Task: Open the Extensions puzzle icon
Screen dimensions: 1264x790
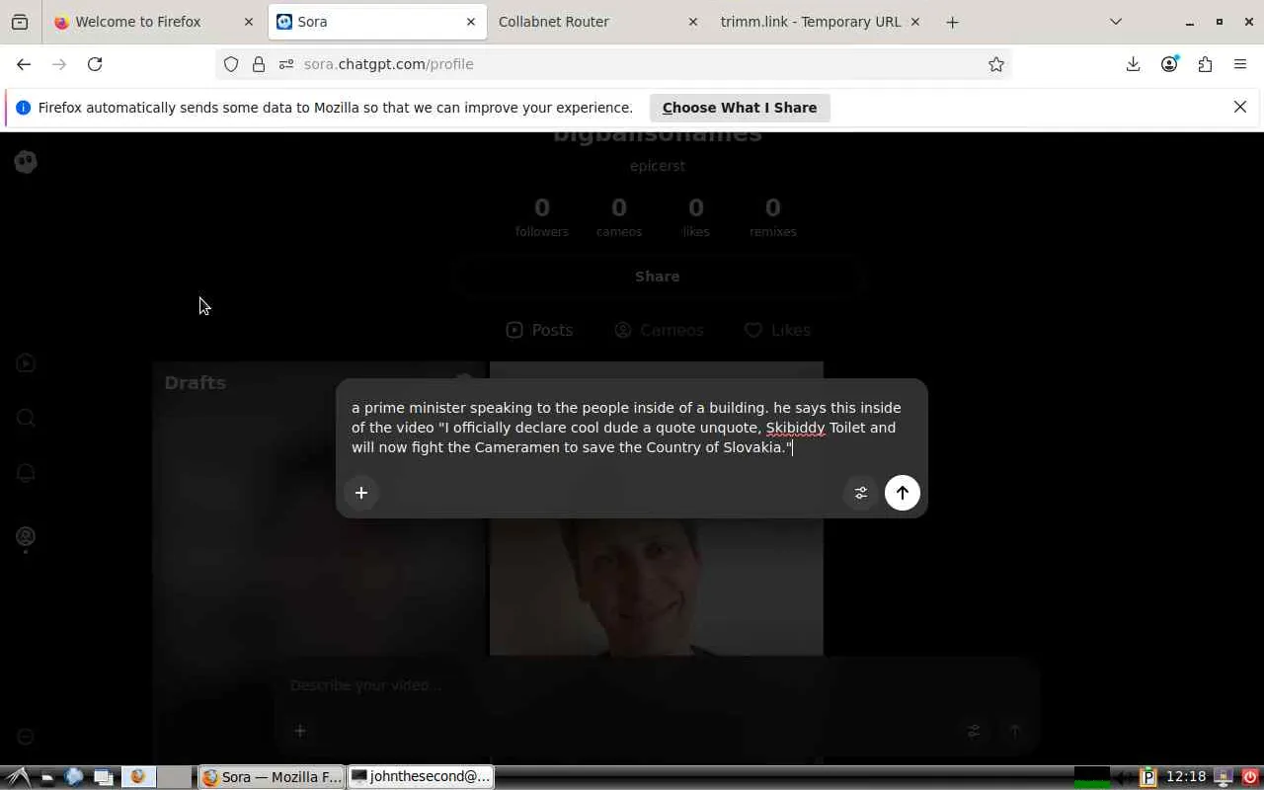Action: (1205, 64)
